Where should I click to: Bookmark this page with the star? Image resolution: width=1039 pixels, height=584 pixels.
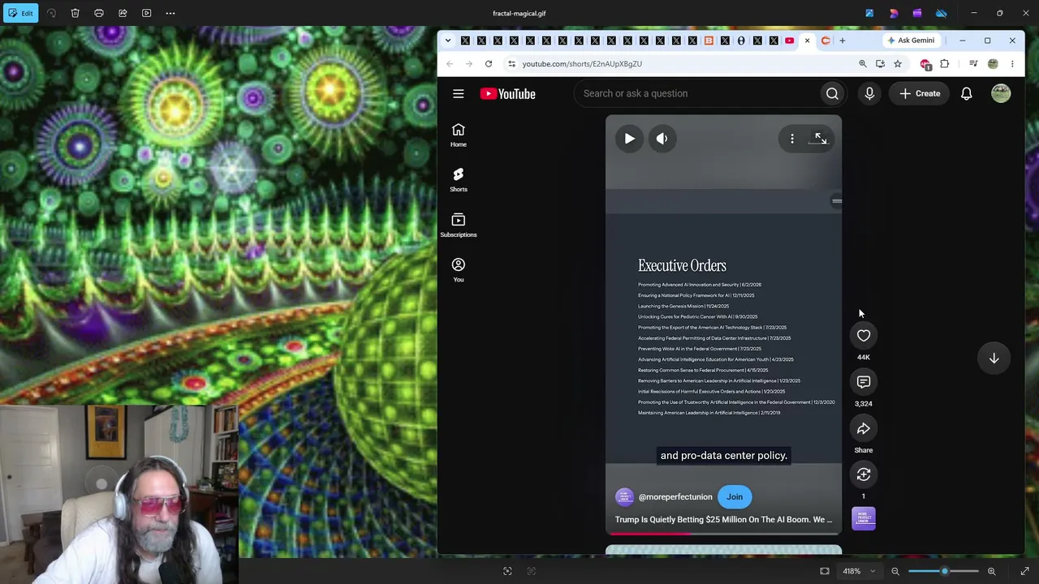point(898,64)
